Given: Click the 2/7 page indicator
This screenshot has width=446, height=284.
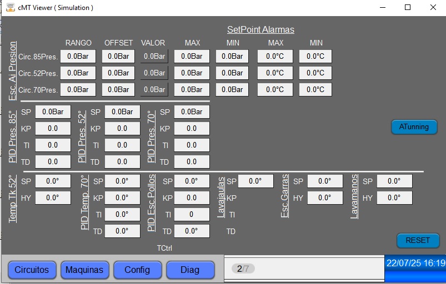Looking at the screenshot, I should point(243,268).
